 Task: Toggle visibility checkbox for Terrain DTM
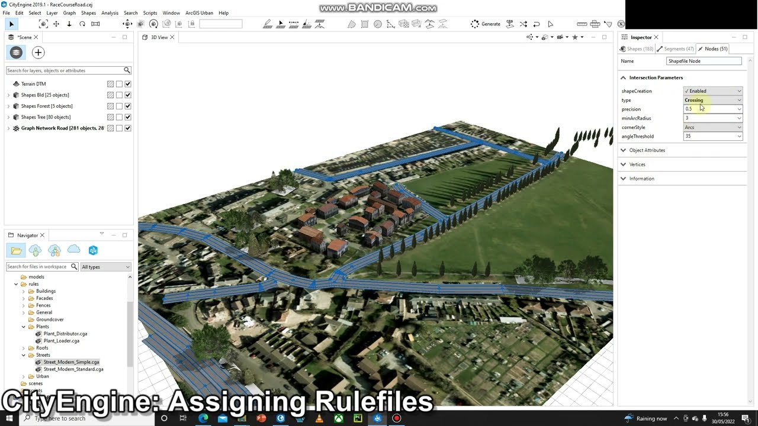pyautogui.click(x=128, y=84)
